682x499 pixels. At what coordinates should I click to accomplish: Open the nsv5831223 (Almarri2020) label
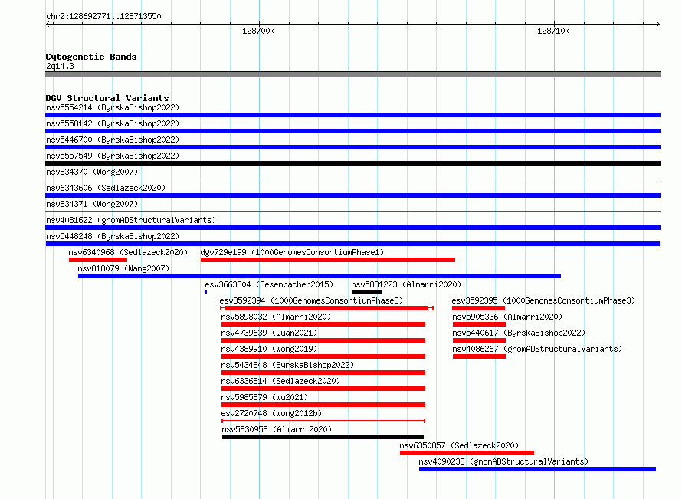click(406, 284)
